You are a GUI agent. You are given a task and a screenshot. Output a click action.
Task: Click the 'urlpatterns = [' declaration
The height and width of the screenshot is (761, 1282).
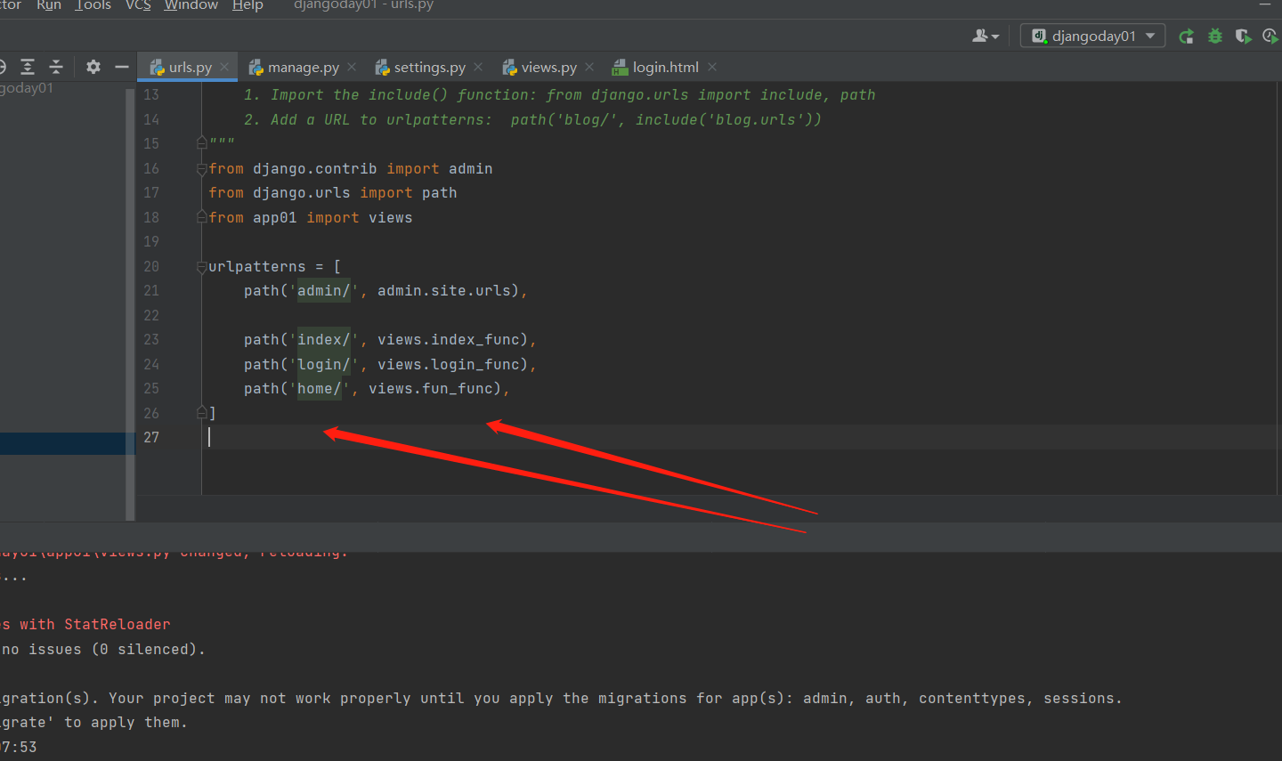[275, 267]
